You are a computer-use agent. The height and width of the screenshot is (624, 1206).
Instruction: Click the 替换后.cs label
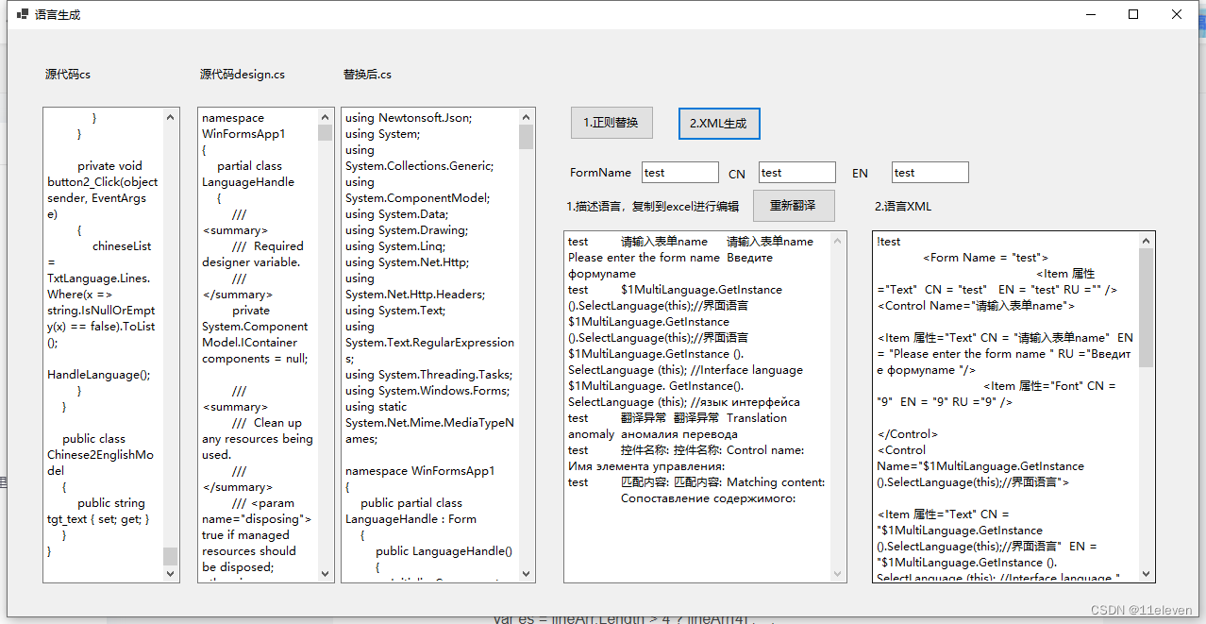(x=367, y=75)
